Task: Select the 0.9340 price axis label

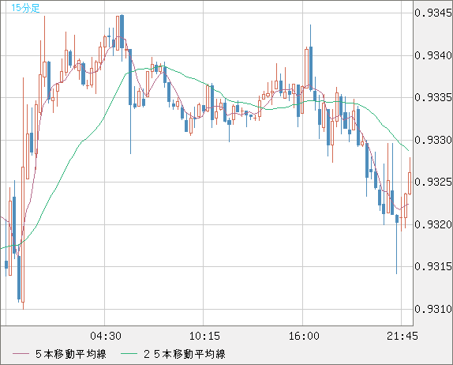Action: (433, 55)
